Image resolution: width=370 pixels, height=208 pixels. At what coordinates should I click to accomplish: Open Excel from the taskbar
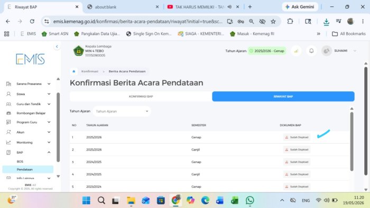(x=235, y=200)
